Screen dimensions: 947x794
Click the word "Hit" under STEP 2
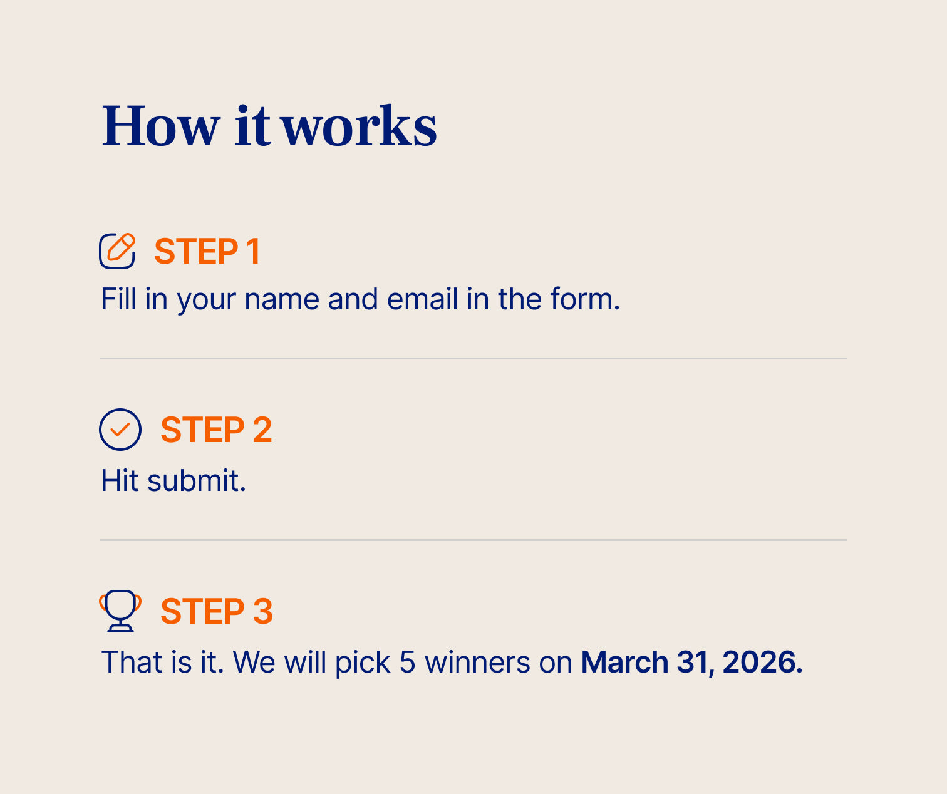click(120, 481)
